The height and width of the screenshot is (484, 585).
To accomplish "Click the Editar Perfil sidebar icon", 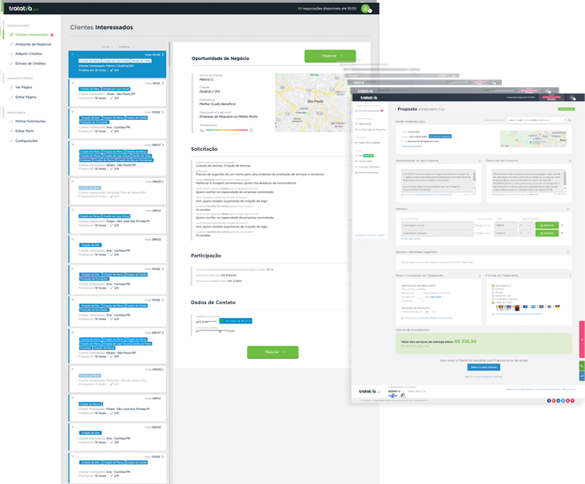I will (x=11, y=130).
